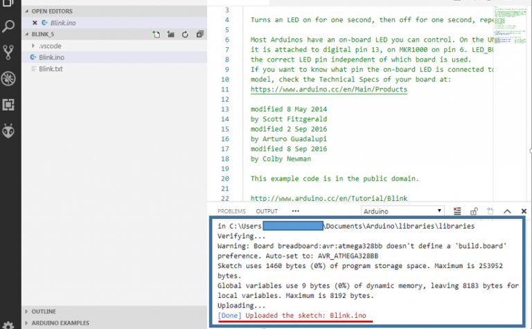Click the New File icon in explorer
The height and width of the screenshot is (329, 532).
(x=156, y=34)
